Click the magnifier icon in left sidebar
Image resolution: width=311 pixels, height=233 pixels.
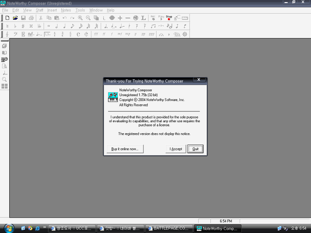[x=4, y=79]
